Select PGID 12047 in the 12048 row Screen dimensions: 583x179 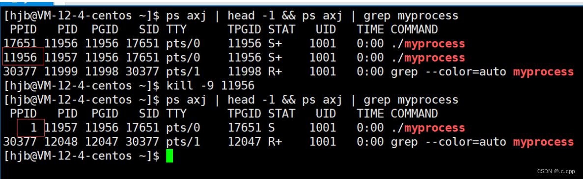point(102,142)
